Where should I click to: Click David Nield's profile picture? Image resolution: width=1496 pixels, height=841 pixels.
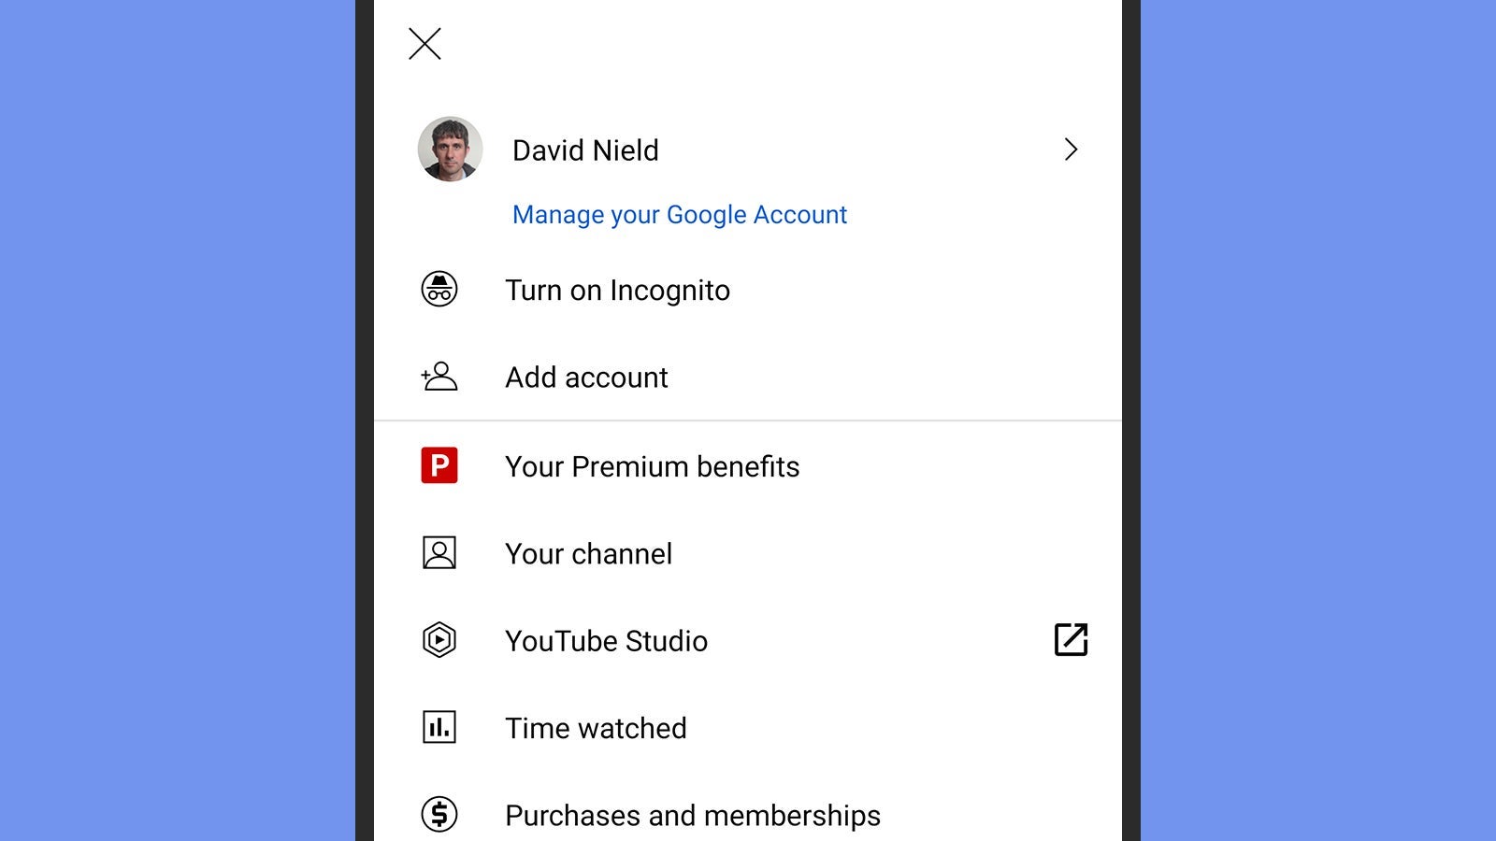tap(450, 150)
